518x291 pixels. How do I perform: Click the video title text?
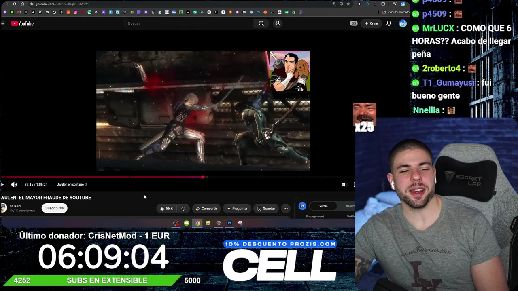click(x=46, y=198)
